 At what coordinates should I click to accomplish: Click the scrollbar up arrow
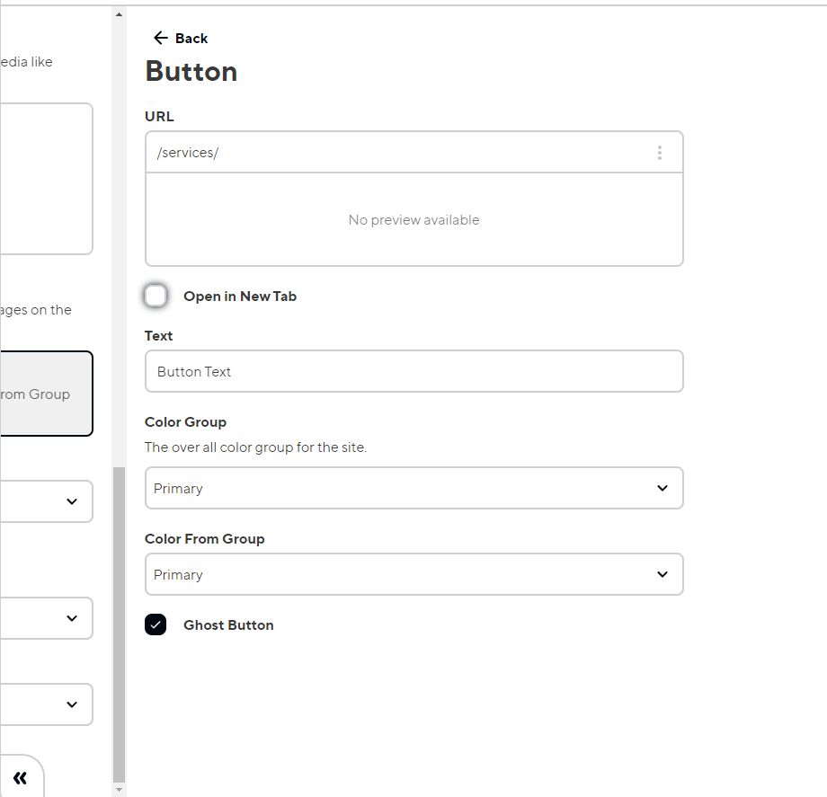click(120, 14)
